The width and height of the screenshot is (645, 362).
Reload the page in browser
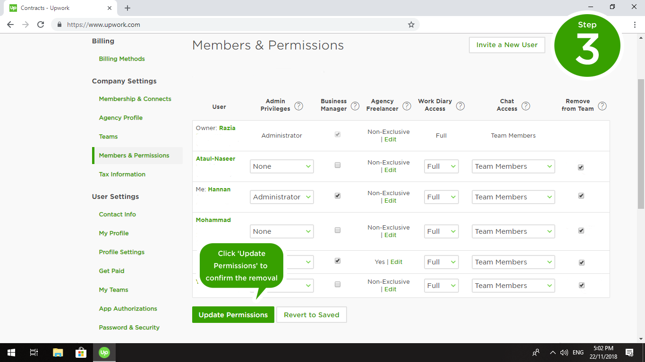pos(41,25)
